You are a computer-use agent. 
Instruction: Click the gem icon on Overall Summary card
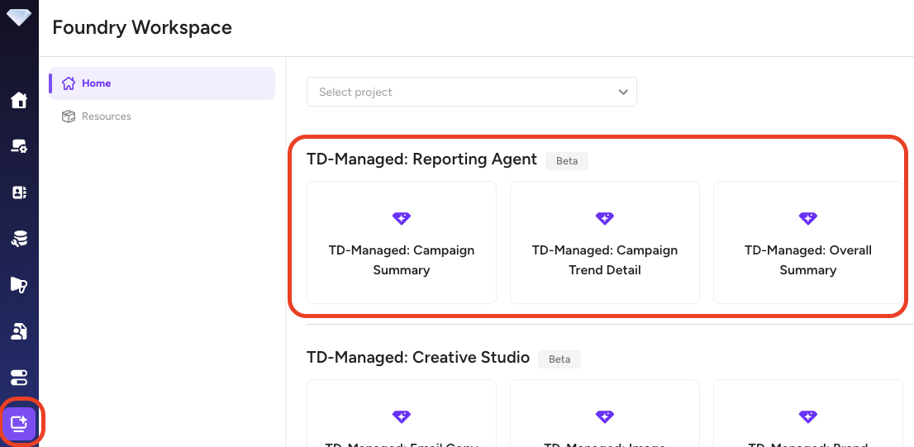coord(808,219)
